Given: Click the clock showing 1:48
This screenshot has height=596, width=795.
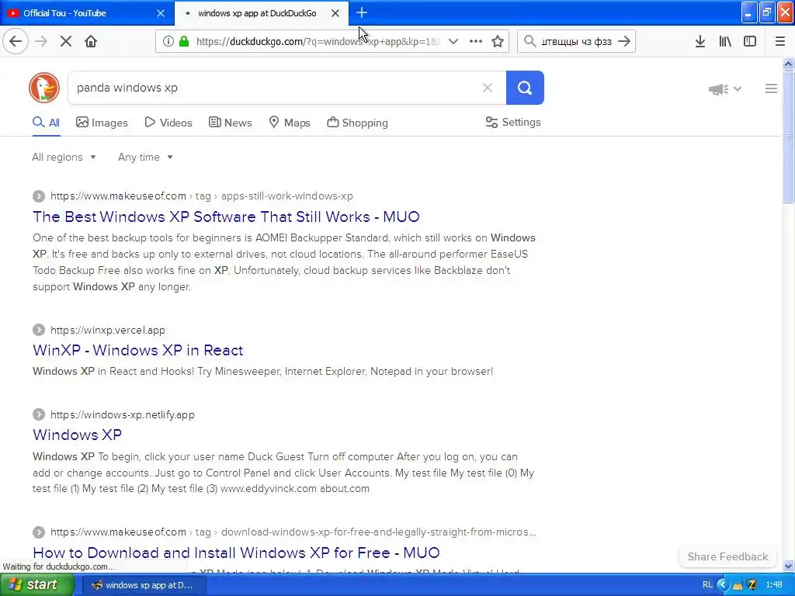Looking at the screenshot, I should click(774, 585).
